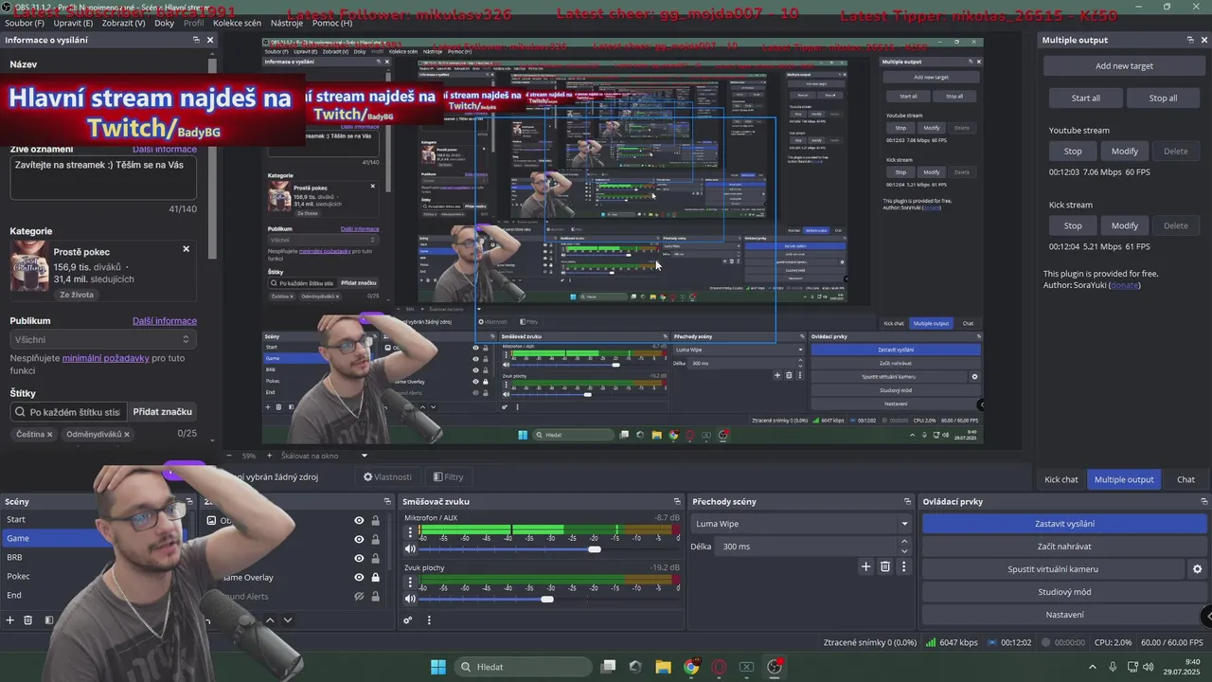Remove the Prostě pokec category
The width and height of the screenshot is (1212, 682).
[186, 249]
